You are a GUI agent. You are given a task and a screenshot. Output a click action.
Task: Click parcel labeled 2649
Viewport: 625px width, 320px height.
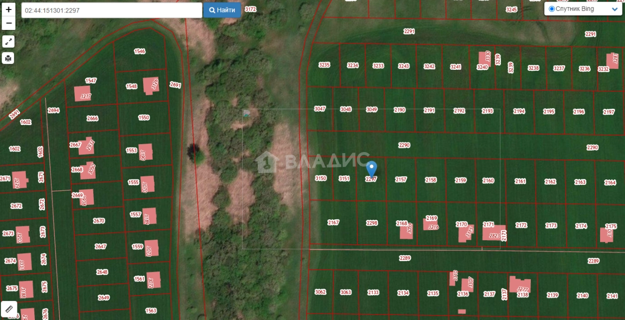click(x=104, y=298)
